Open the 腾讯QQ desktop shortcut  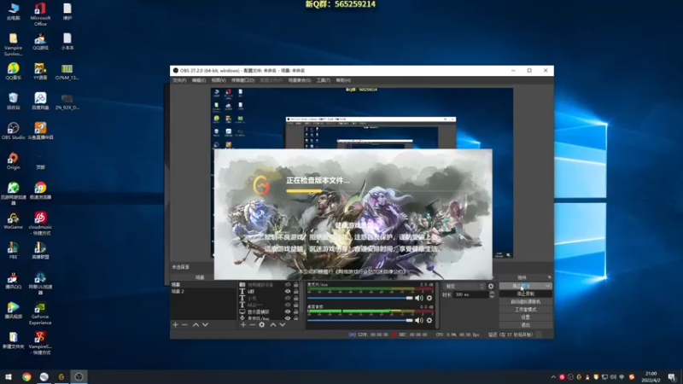(x=13, y=281)
